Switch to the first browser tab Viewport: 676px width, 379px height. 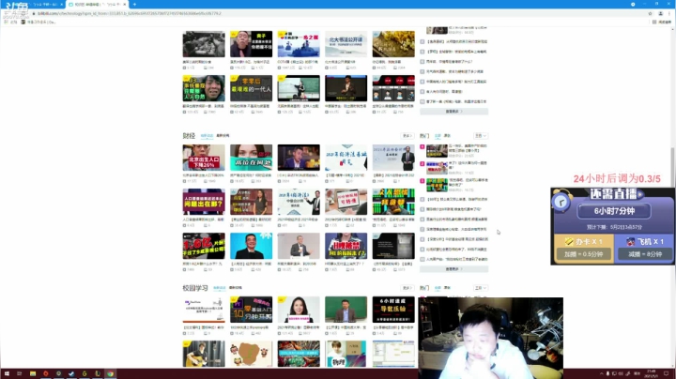point(35,5)
